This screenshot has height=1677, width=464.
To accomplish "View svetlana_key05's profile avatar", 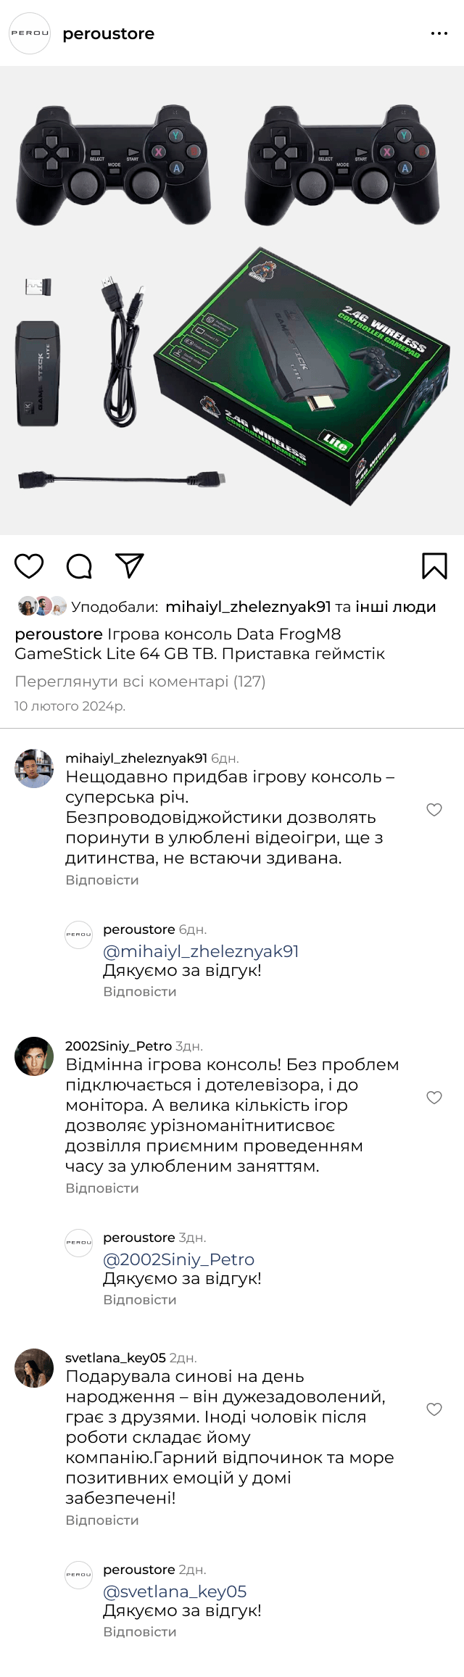I will 34,1368.
